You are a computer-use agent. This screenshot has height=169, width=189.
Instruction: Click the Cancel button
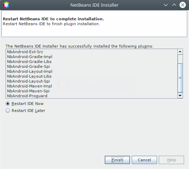click(144, 160)
